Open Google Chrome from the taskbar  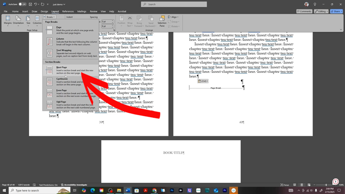click(x=154, y=190)
